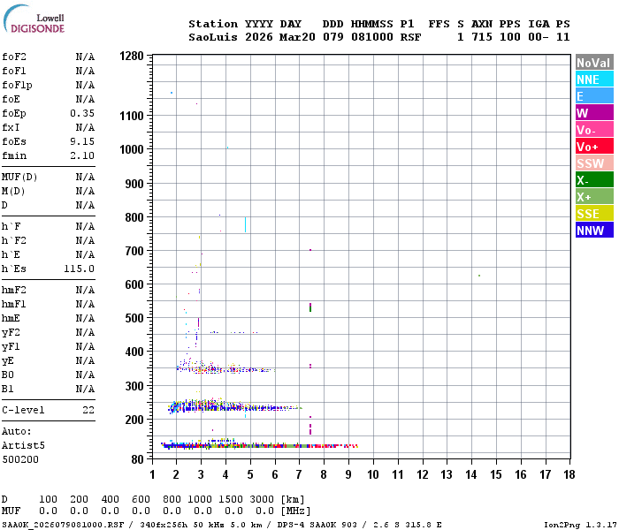Click the h`Es value 115.0
The width and height of the screenshot is (619, 530).
(80, 269)
